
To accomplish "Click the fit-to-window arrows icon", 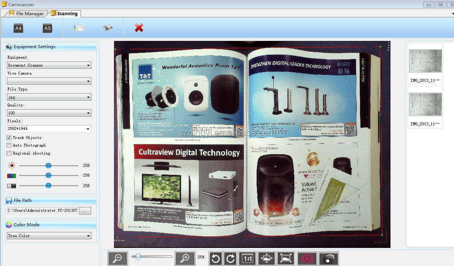I will point(267,258).
